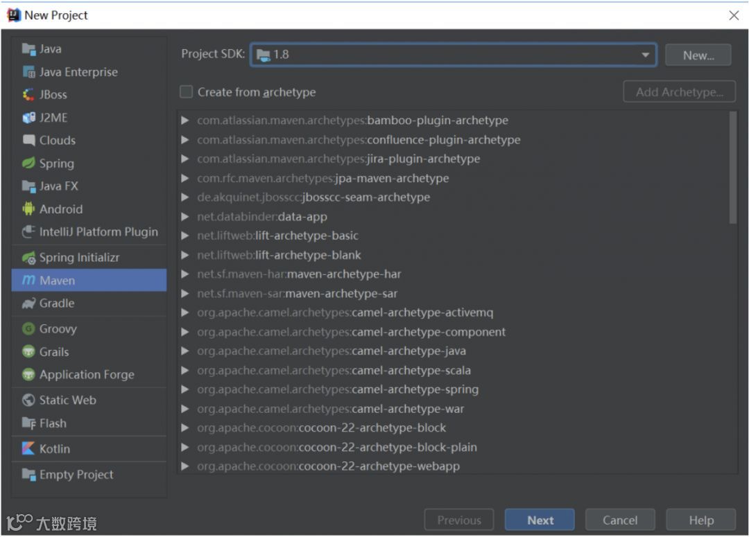
Task: Expand the camel-archetype-spring node
Action: (x=185, y=389)
